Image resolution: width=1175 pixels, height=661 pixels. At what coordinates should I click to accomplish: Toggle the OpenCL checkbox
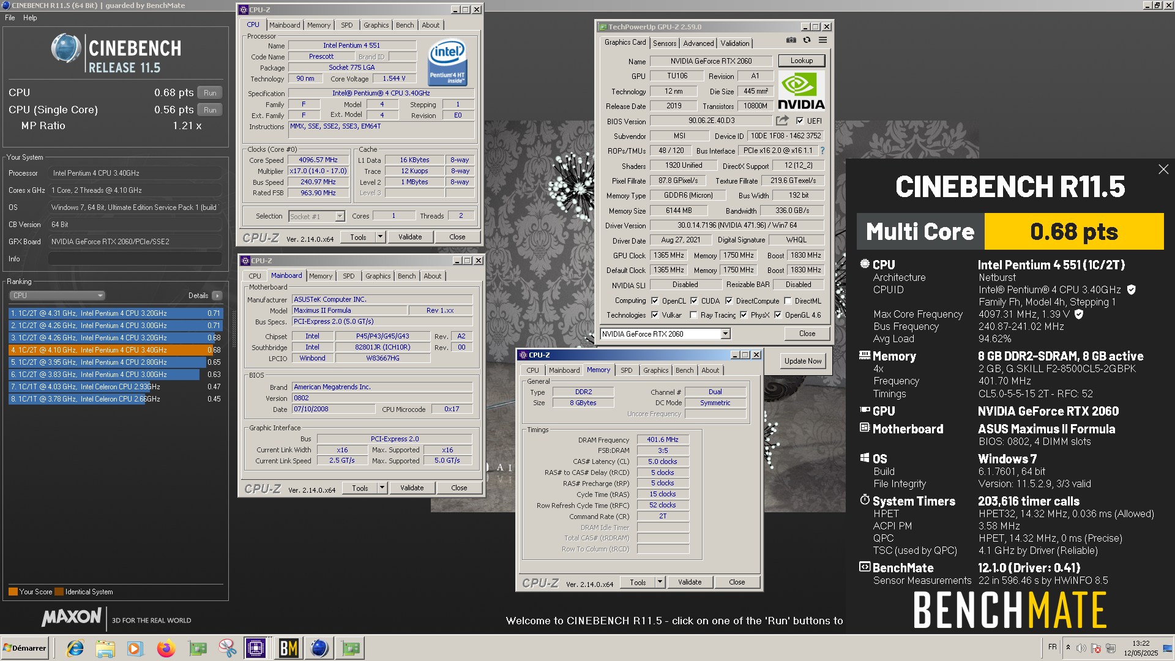pyautogui.click(x=655, y=301)
